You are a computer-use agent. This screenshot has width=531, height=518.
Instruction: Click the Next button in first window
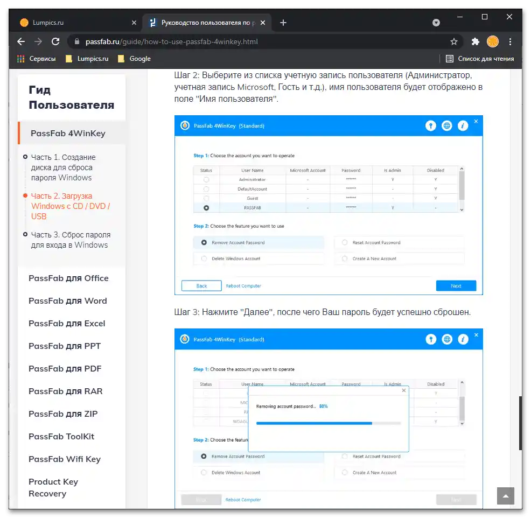pyautogui.click(x=456, y=286)
